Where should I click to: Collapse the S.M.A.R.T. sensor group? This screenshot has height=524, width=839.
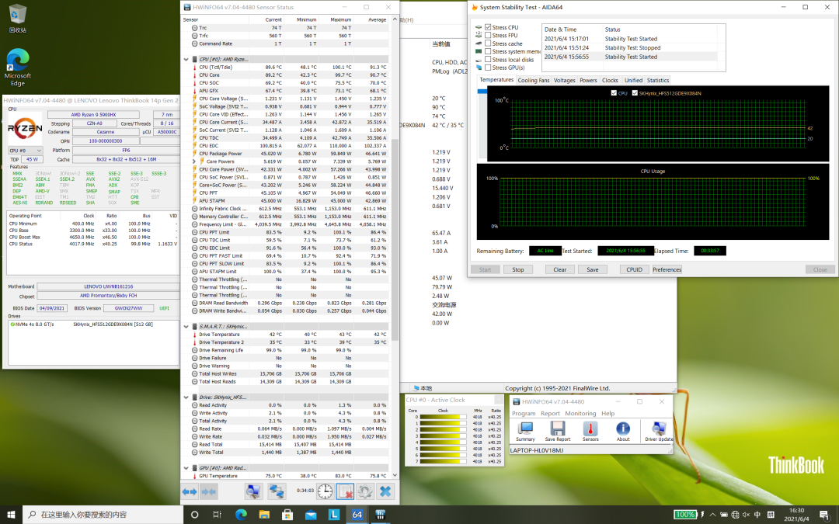pyautogui.click(x=186, y=326)
